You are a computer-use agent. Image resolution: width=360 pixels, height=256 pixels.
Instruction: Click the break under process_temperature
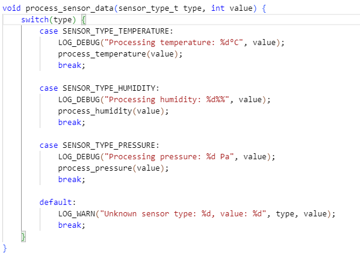pyautogui.click(x=70, y=66)
